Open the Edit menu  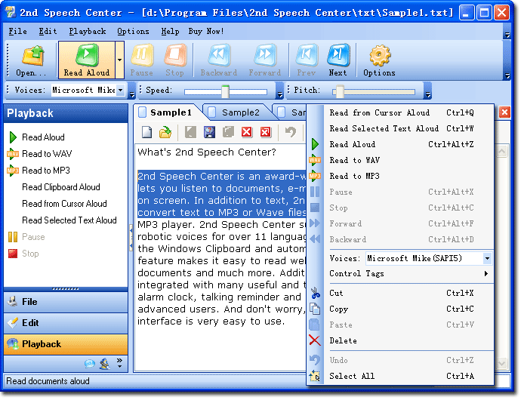48,31
